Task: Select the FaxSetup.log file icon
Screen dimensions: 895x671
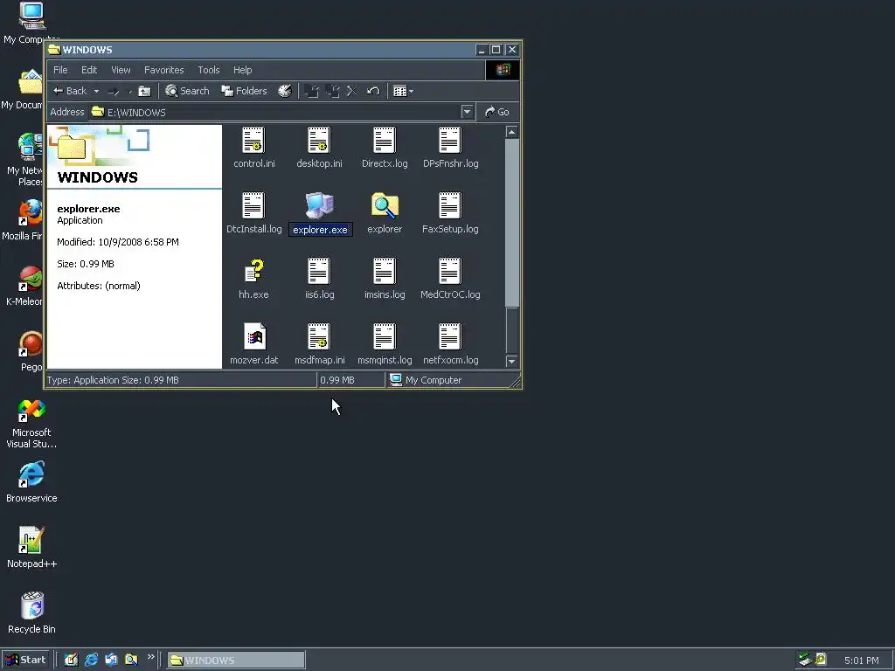Action: (x=450, y=206)
